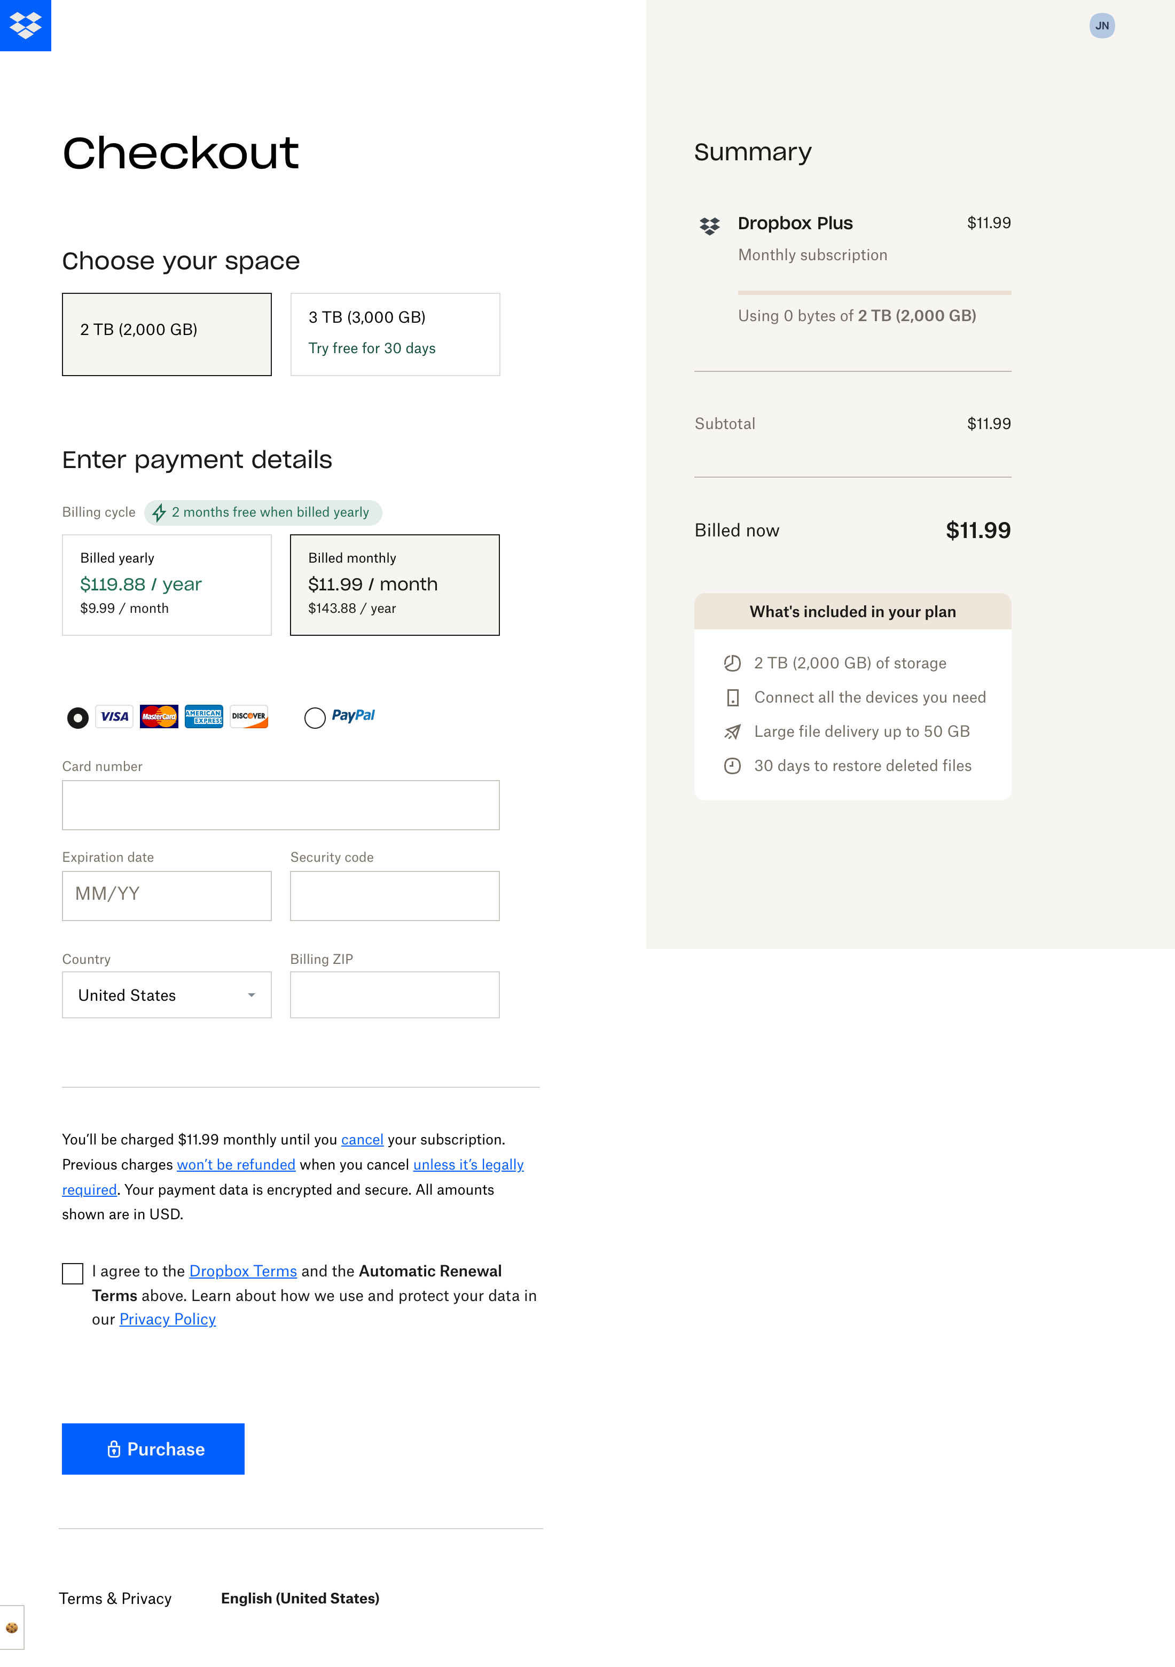Select the 3 TB free trial plan
1175x1667 pixels.
[x=395, y=333]
